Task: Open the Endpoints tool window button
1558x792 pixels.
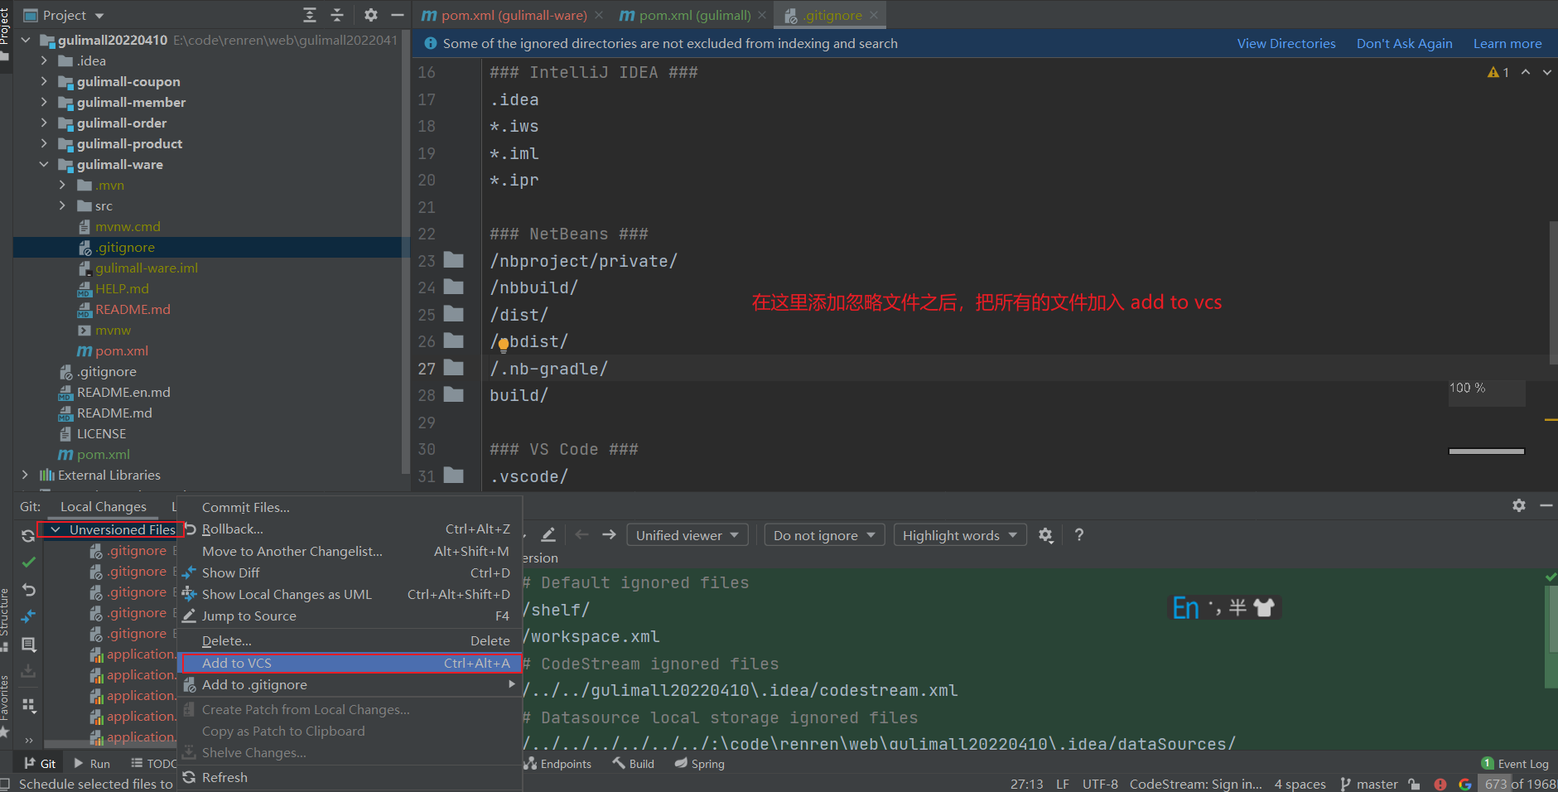Action: point(557,763)
